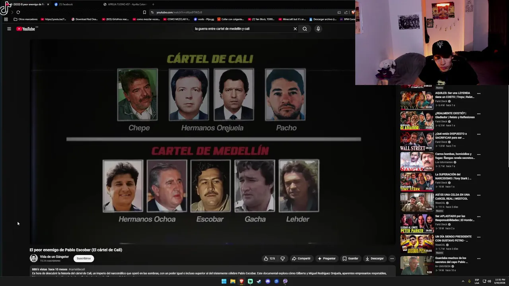Open options menu for the Tony Stark video

click(x=478, y=175)
